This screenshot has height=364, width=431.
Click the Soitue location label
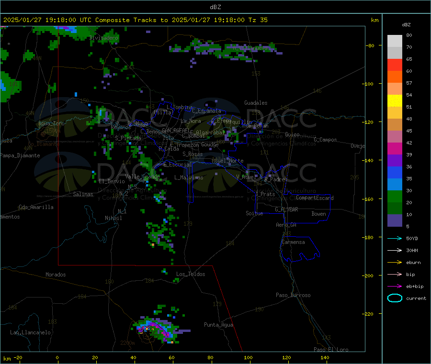click(254, 213)
